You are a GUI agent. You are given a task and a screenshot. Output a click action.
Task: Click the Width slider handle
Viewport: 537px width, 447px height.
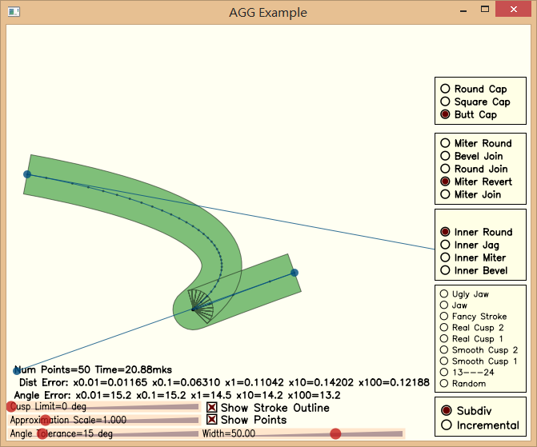point(335,433)
